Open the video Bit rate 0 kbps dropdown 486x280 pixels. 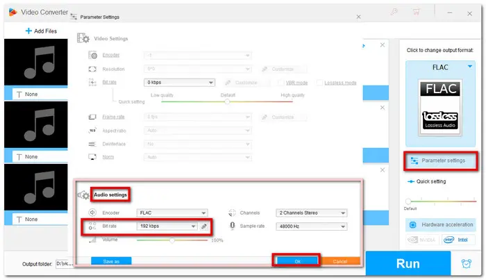(179, 82)
